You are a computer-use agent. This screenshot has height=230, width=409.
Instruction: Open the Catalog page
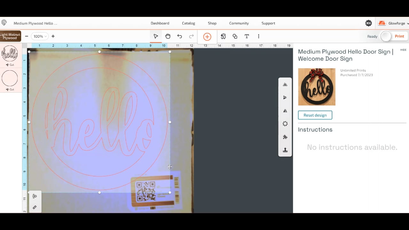[x=189, y=23]
